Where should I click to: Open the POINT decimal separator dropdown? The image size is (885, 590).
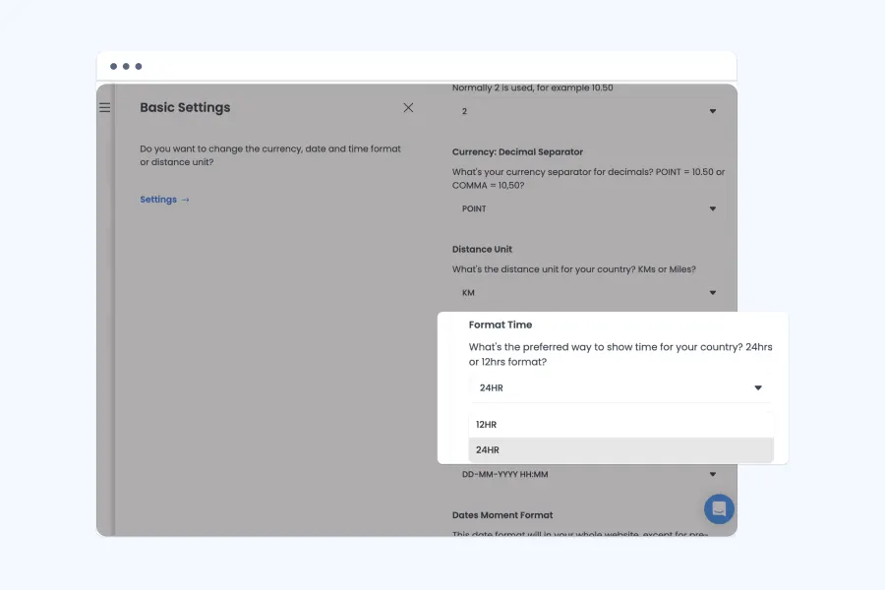click(589, 208)
